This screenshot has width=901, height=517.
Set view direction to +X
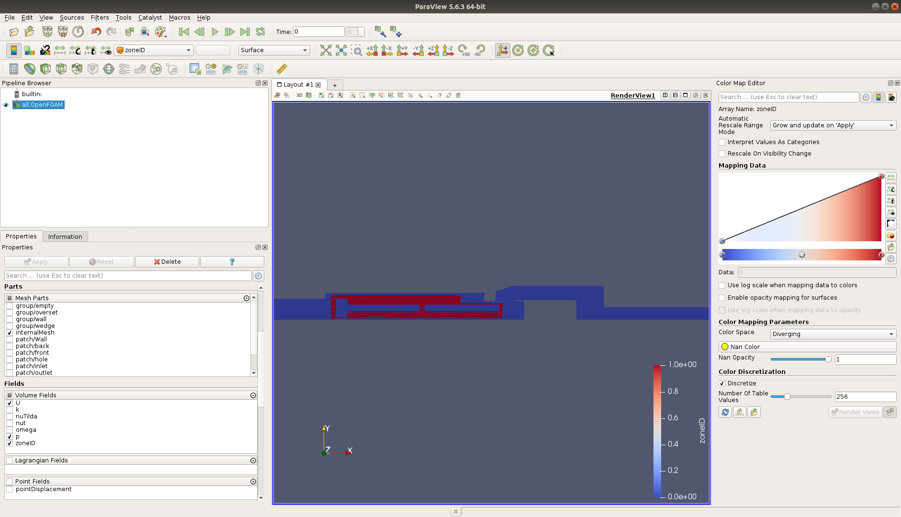point(372,50)
